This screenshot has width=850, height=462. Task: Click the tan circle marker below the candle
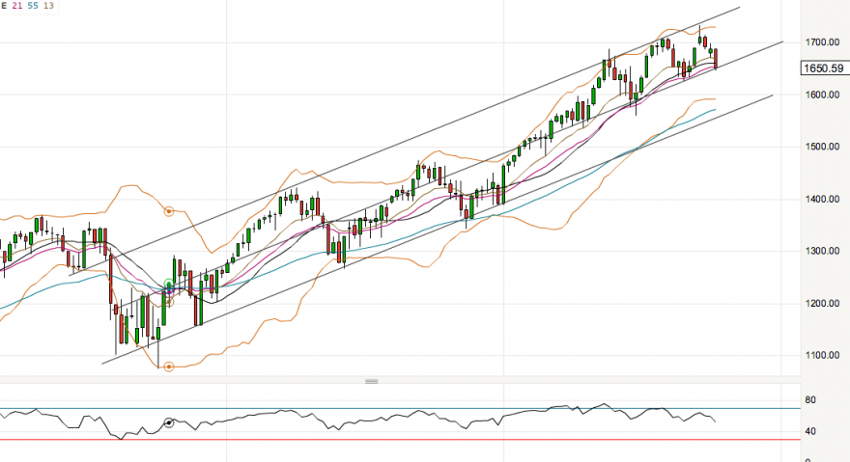(169, 302)
